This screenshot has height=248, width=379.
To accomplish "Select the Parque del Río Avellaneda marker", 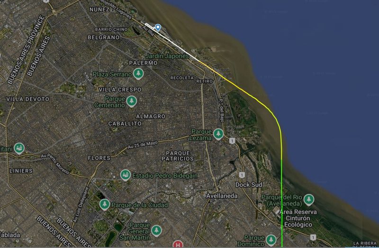I will coord(309,200).
